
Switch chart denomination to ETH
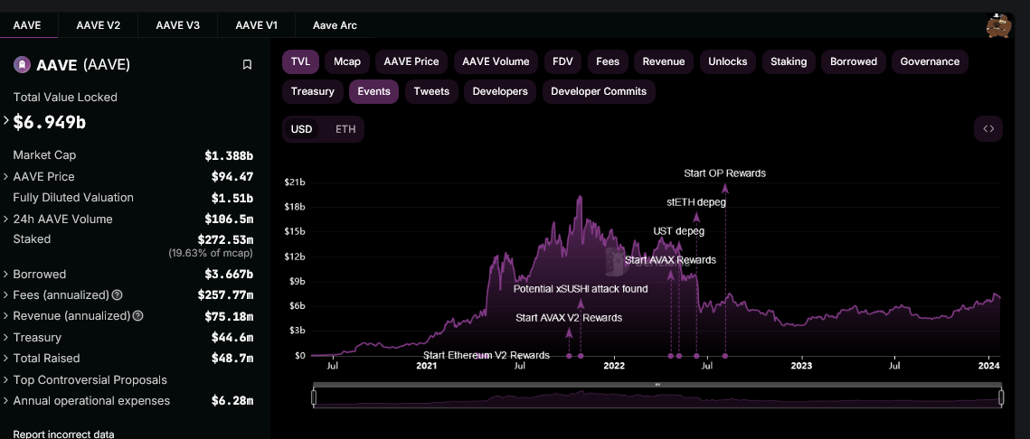click(x=345, y=129)
